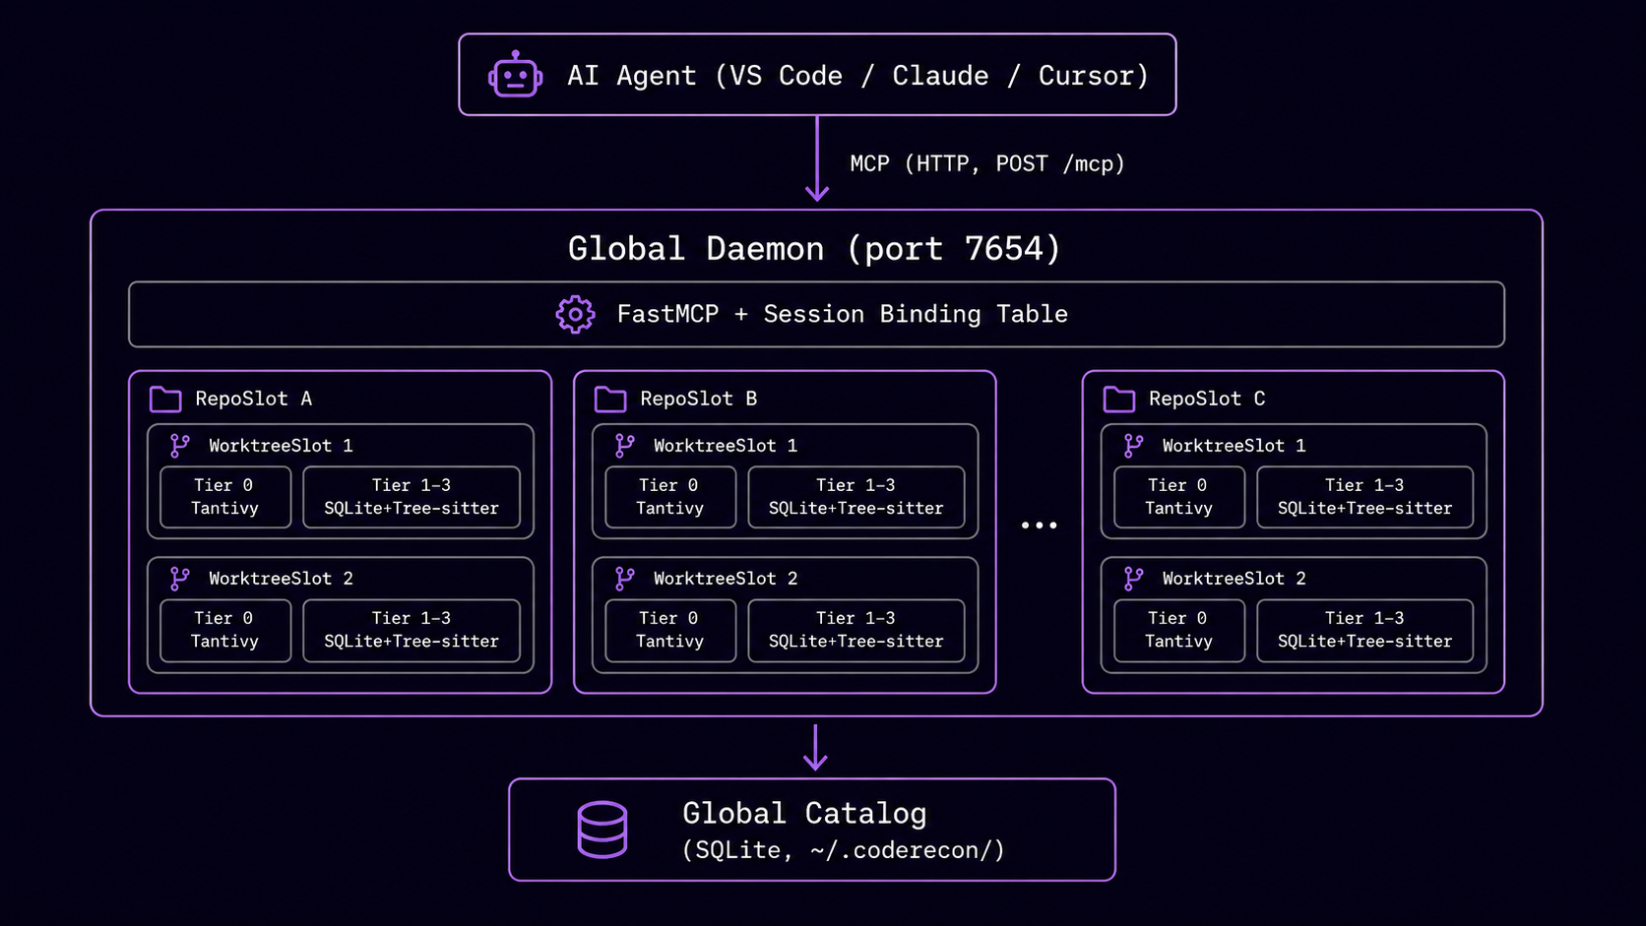Click branch icon of RepoSlot C WorktreeSlot 2
The height and width of the screenshot is (926, 1646).
[1133, 579]
